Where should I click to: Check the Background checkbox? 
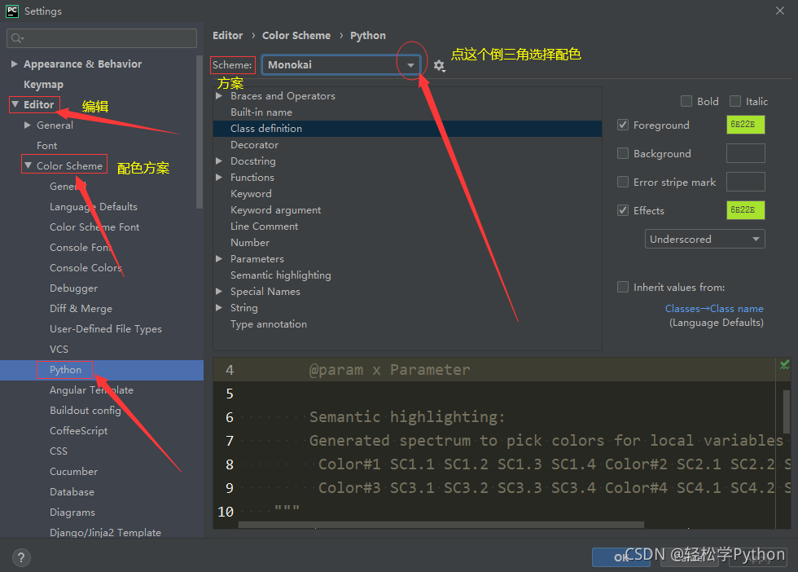click(623, 153)
